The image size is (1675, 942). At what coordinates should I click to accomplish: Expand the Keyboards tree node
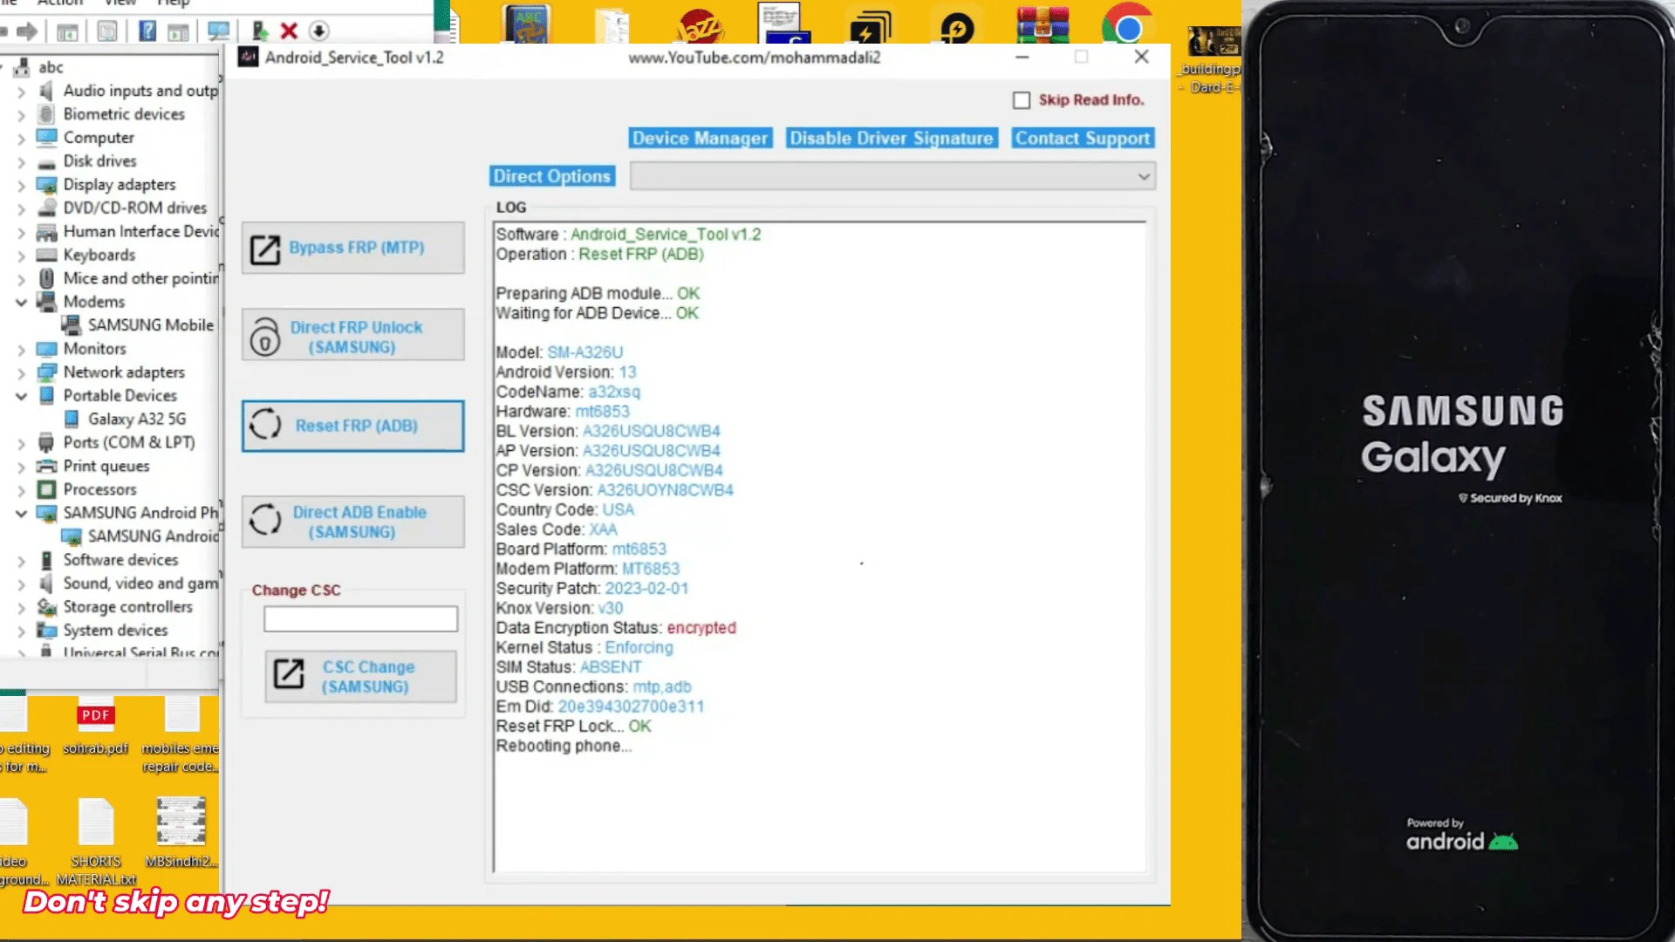[x=21, y=256]
